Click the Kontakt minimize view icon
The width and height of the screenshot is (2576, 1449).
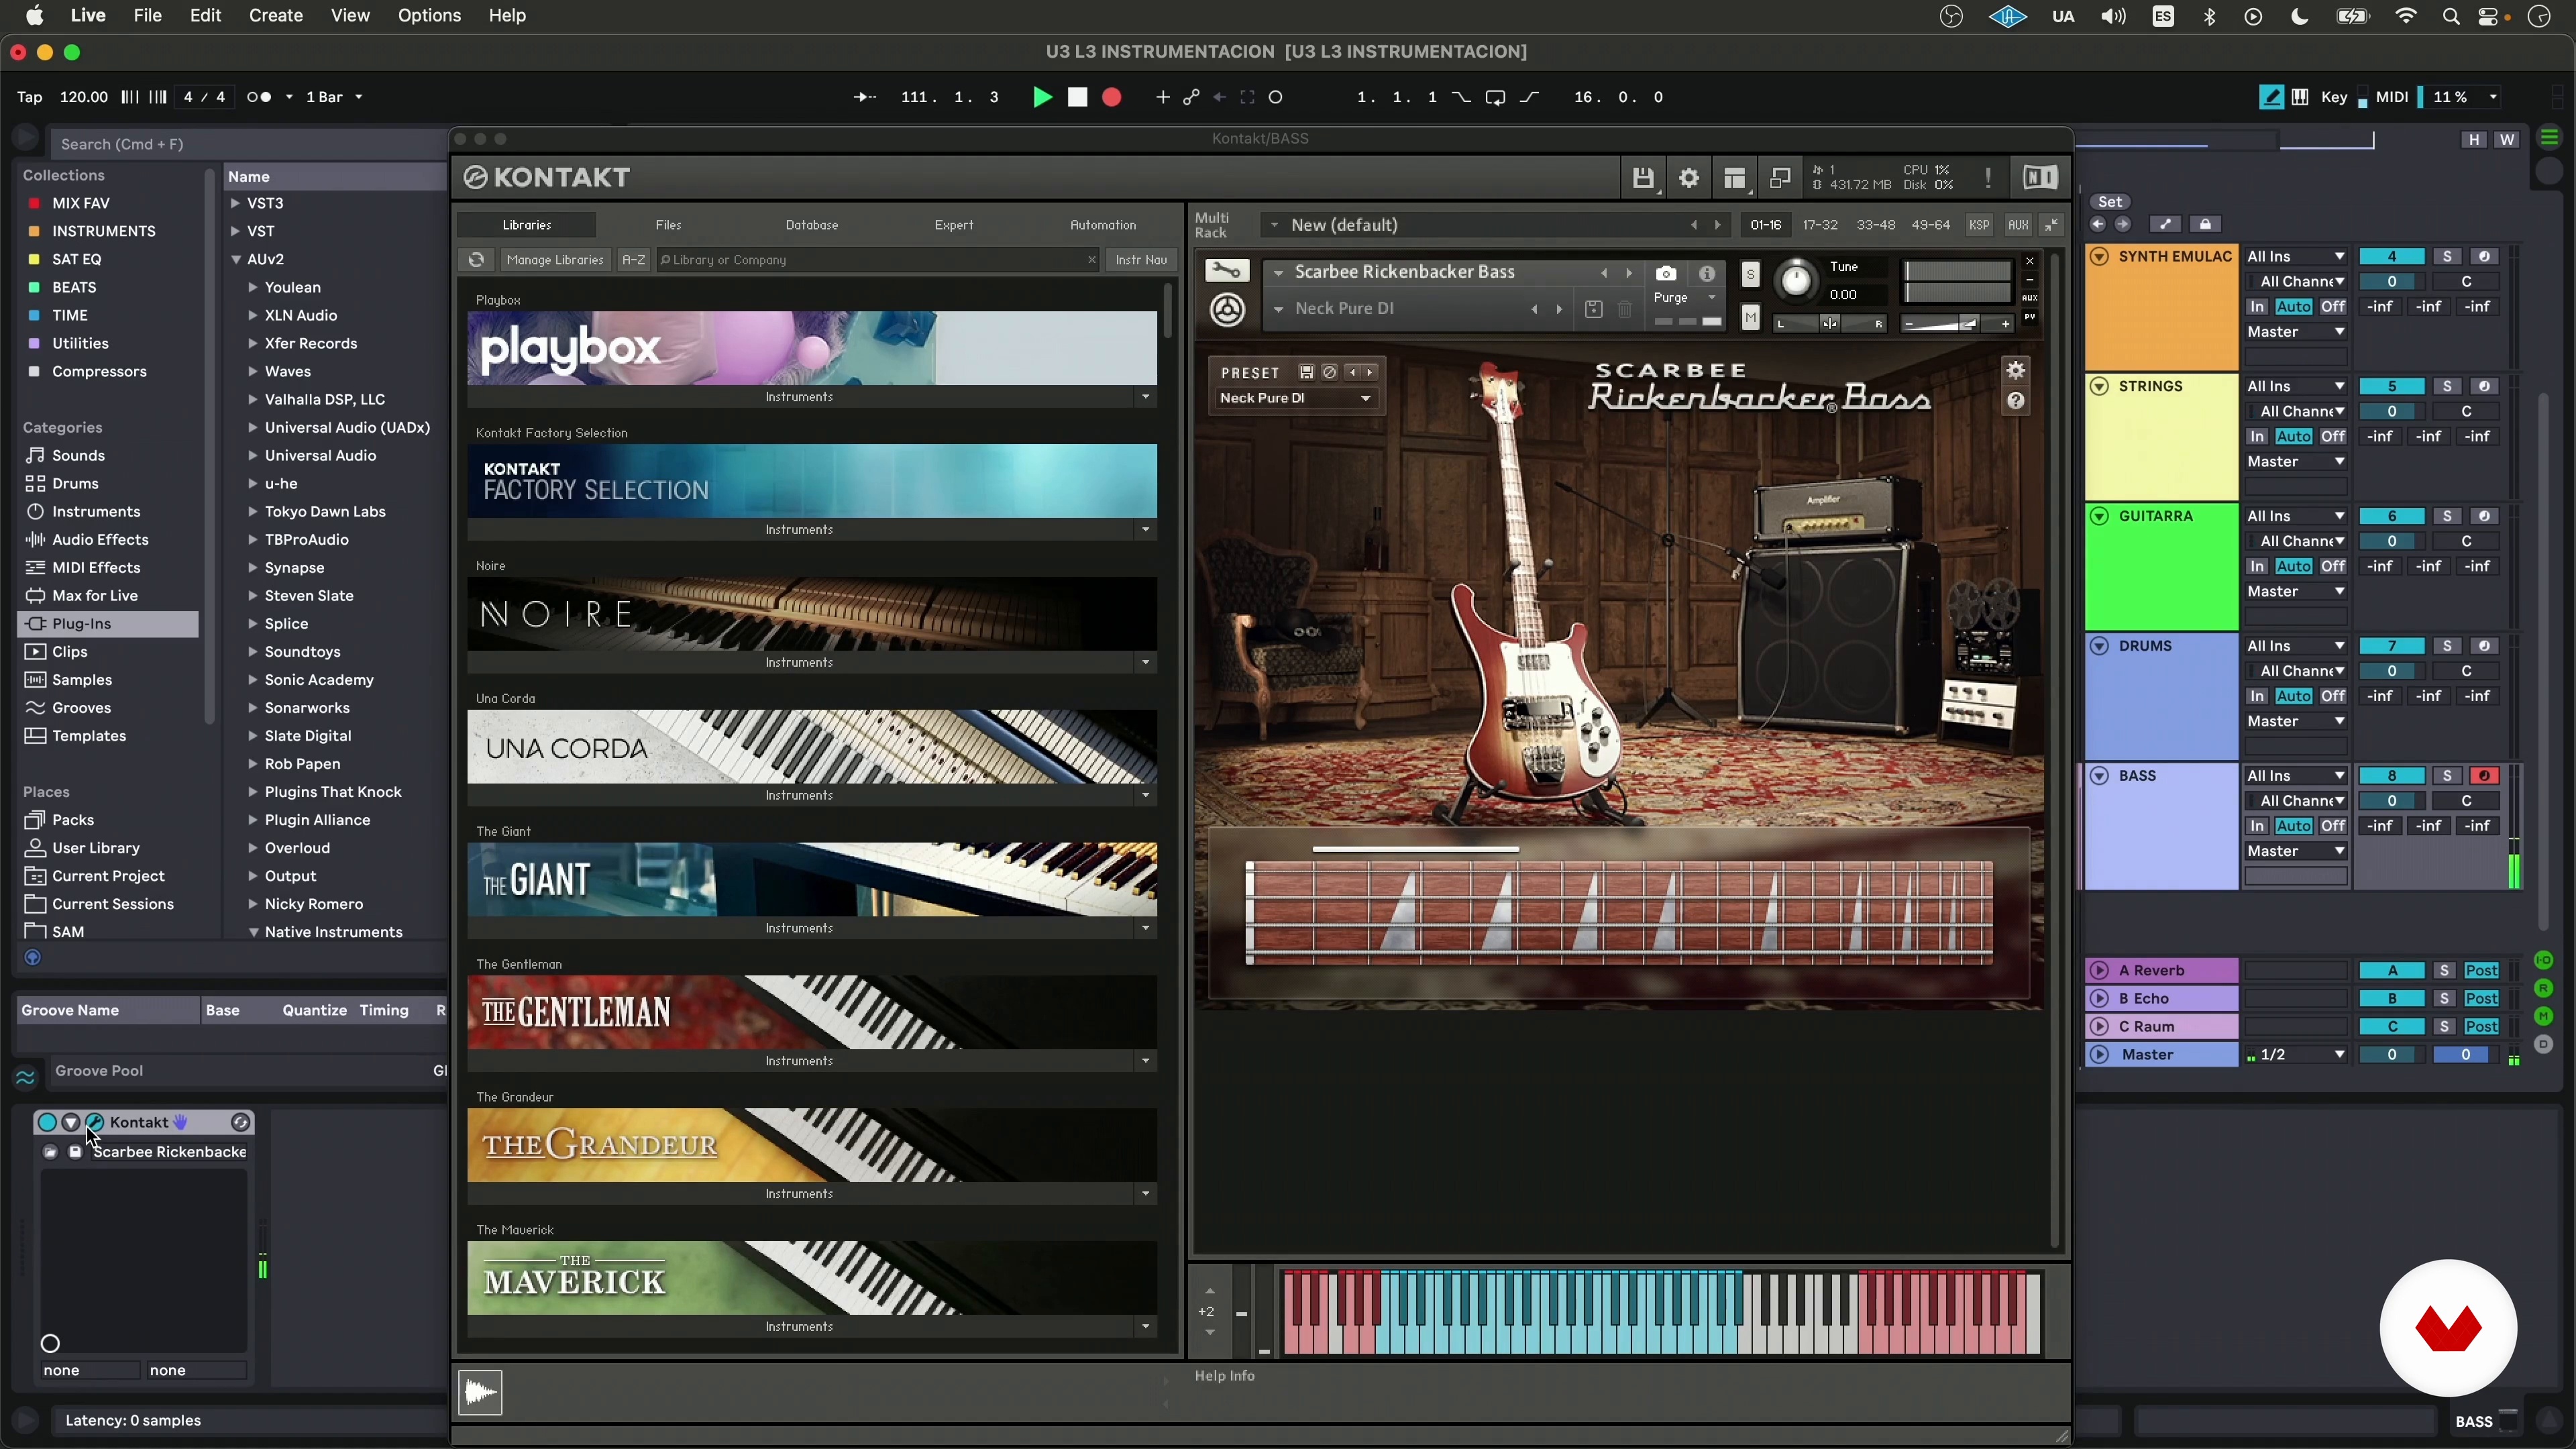tap(1780, 178)
